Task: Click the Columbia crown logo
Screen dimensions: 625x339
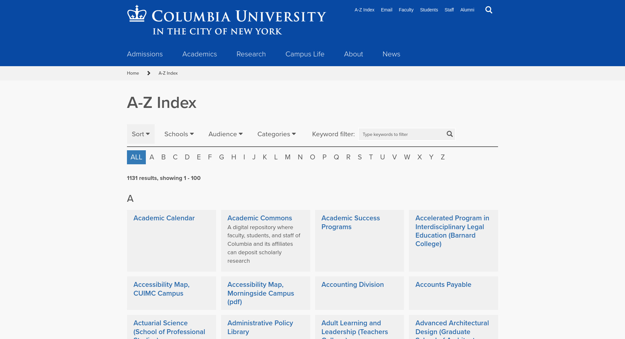Action: tap(137, 14)
